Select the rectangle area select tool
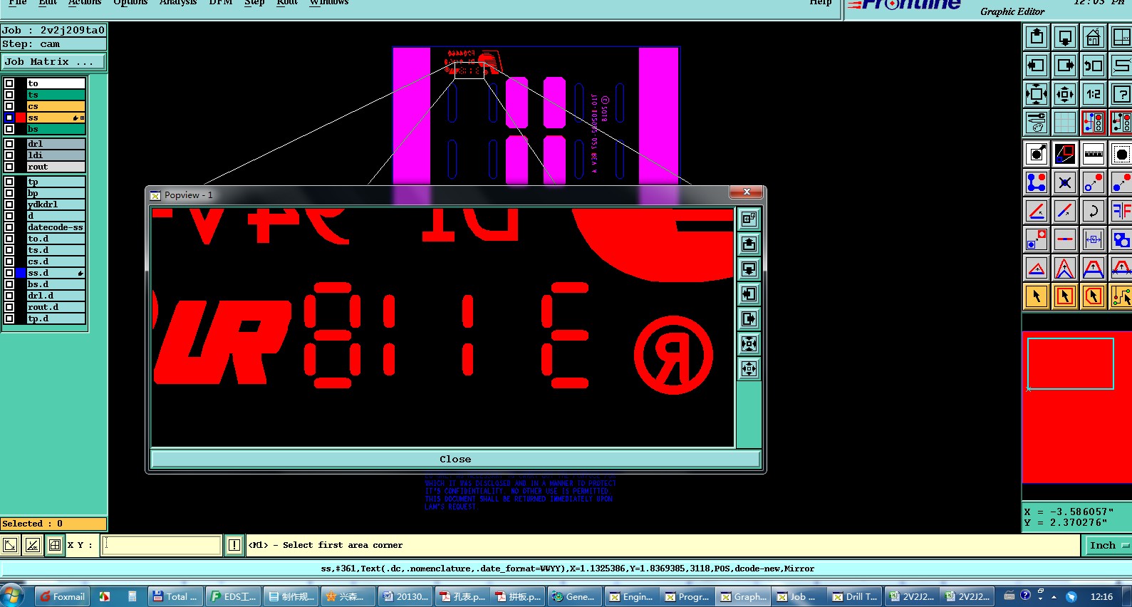1132x607 pixels. (x=1065, y=296)
